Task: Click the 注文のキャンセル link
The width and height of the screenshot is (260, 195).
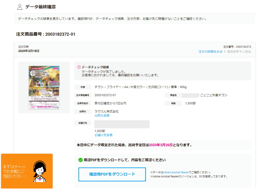Action: point(239,52)
